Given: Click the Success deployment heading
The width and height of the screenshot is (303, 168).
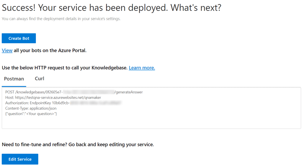Looking at the screenshot, I should 111,8.
